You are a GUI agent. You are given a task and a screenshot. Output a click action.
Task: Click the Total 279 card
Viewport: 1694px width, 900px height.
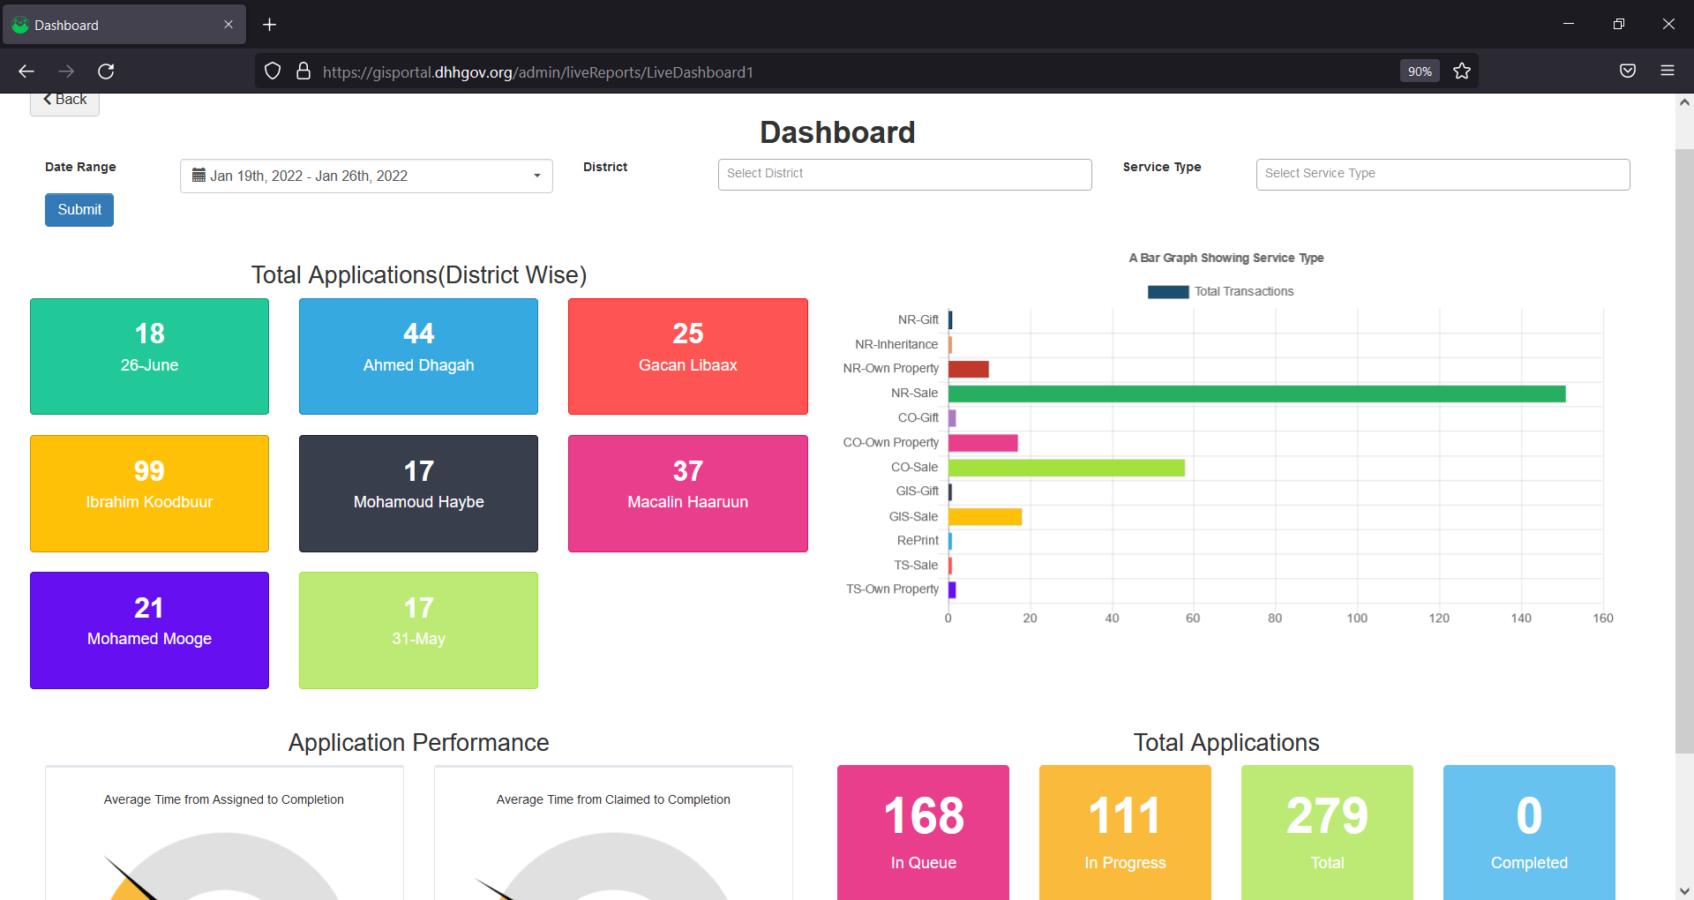click(1327, 833)
